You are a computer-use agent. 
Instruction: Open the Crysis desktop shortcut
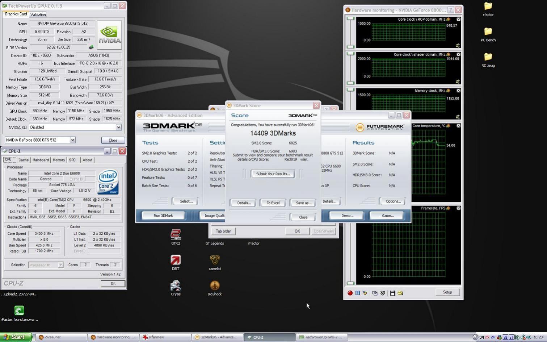(x=176, y=288)
